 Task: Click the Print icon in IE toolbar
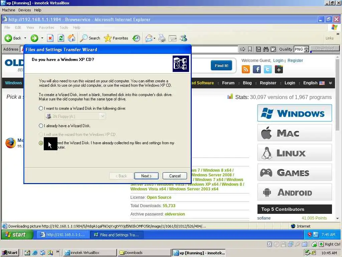click(162, 38)
